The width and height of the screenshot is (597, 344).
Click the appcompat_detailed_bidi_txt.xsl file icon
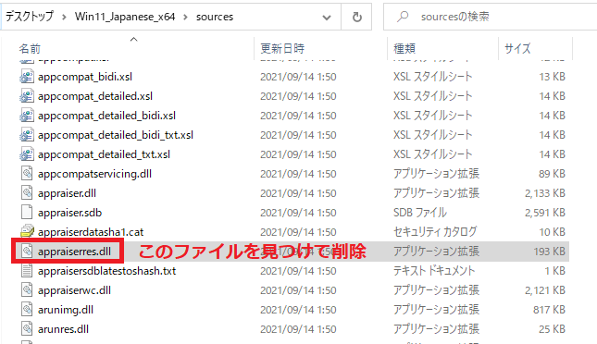click(x=27, y=135)
